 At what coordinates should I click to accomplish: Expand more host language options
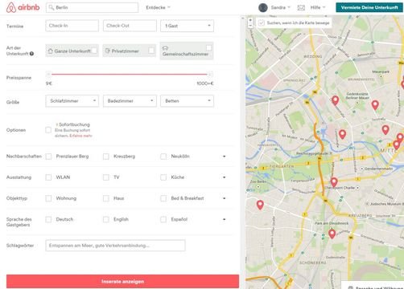click(x=225, y=219)
